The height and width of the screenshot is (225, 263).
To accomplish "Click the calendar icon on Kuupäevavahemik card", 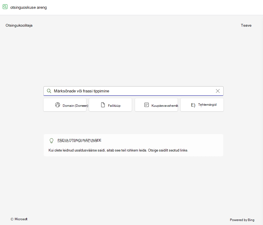I will (x=146, y=105).
